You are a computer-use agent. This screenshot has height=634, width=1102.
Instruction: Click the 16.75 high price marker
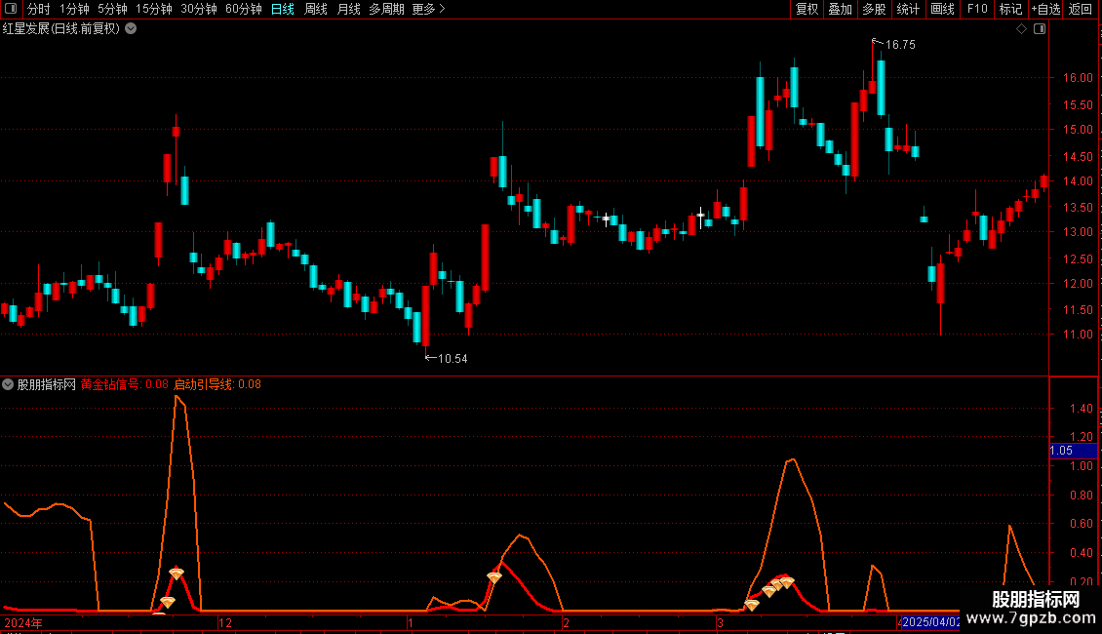pos(900,45)
